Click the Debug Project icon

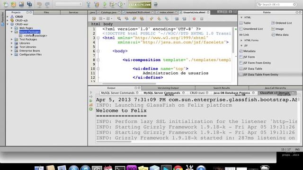coord(112,4)
